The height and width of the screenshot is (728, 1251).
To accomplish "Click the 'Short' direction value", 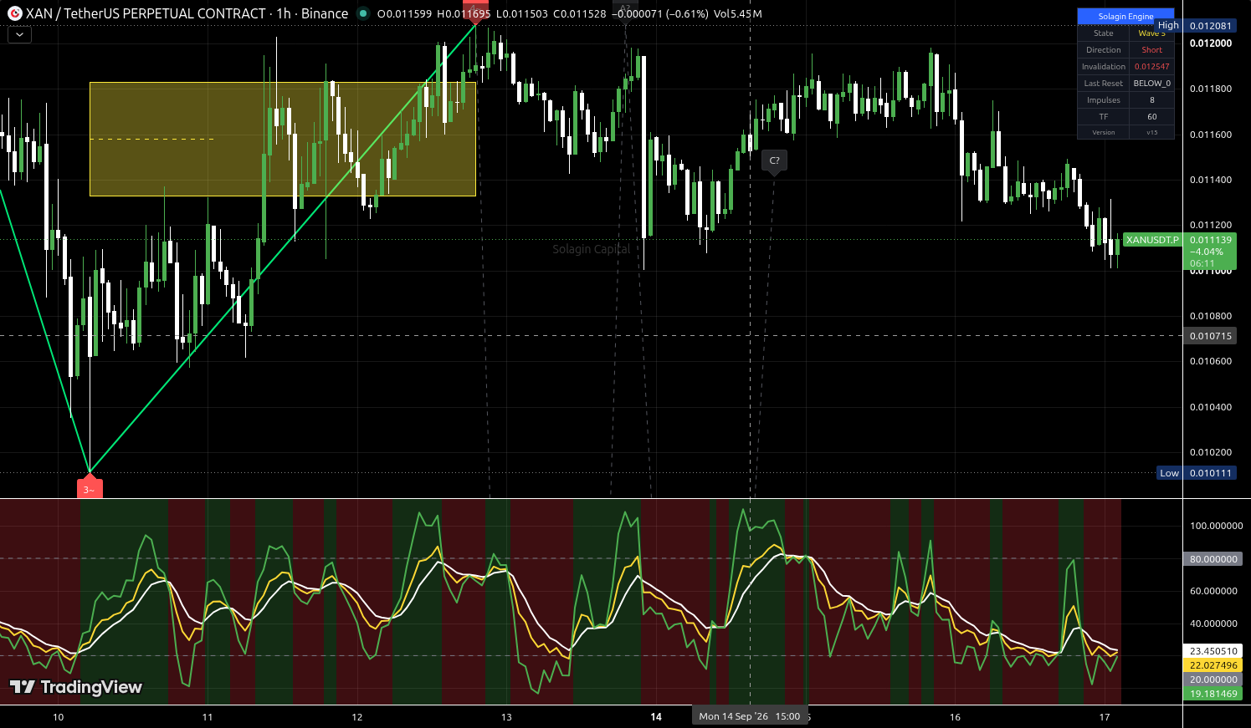I will (1152, 50).
